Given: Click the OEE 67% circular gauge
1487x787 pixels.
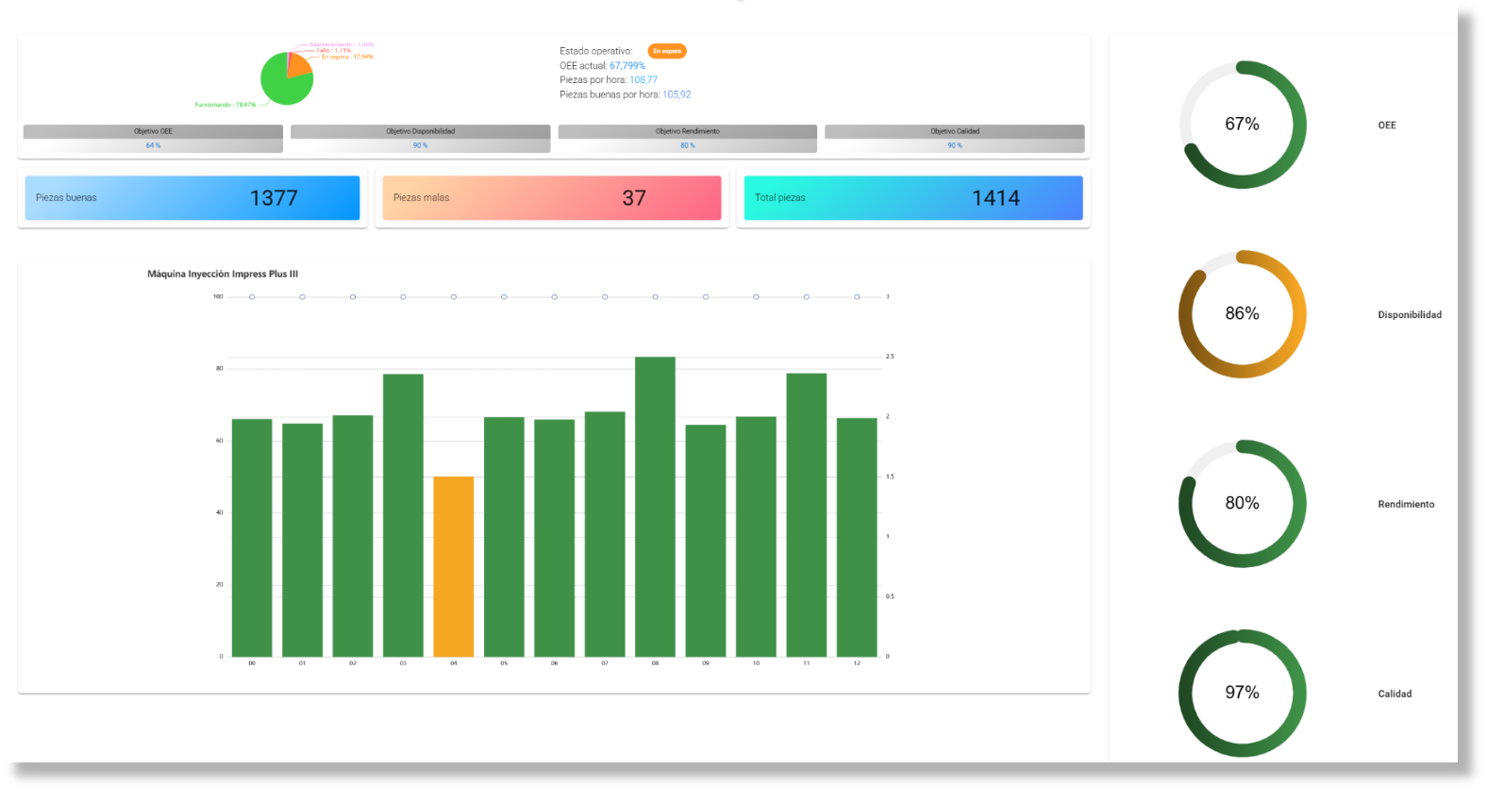Looking at the screenshot, I should [x=1242, y=125].
